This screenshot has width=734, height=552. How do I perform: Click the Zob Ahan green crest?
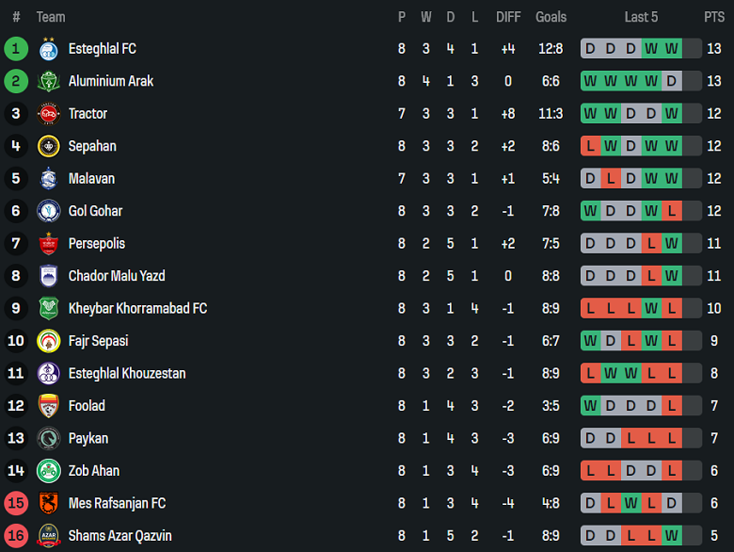(48, 471)
